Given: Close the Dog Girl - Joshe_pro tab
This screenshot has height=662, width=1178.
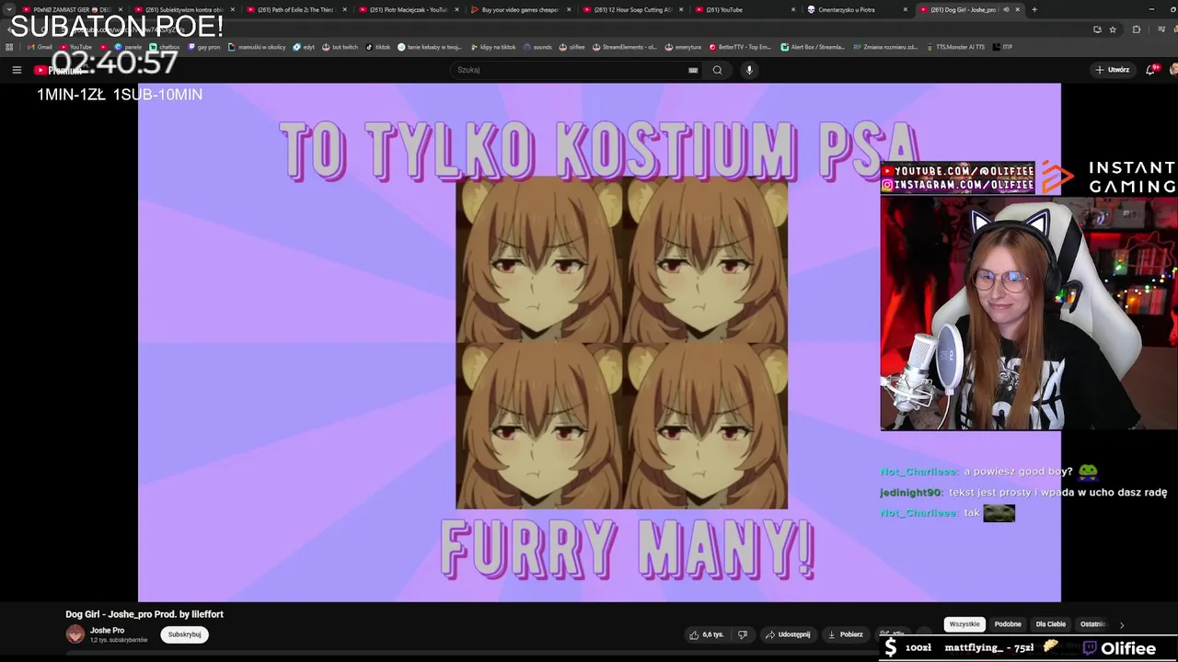Looking at the screenshot, I should point(1017,10).
